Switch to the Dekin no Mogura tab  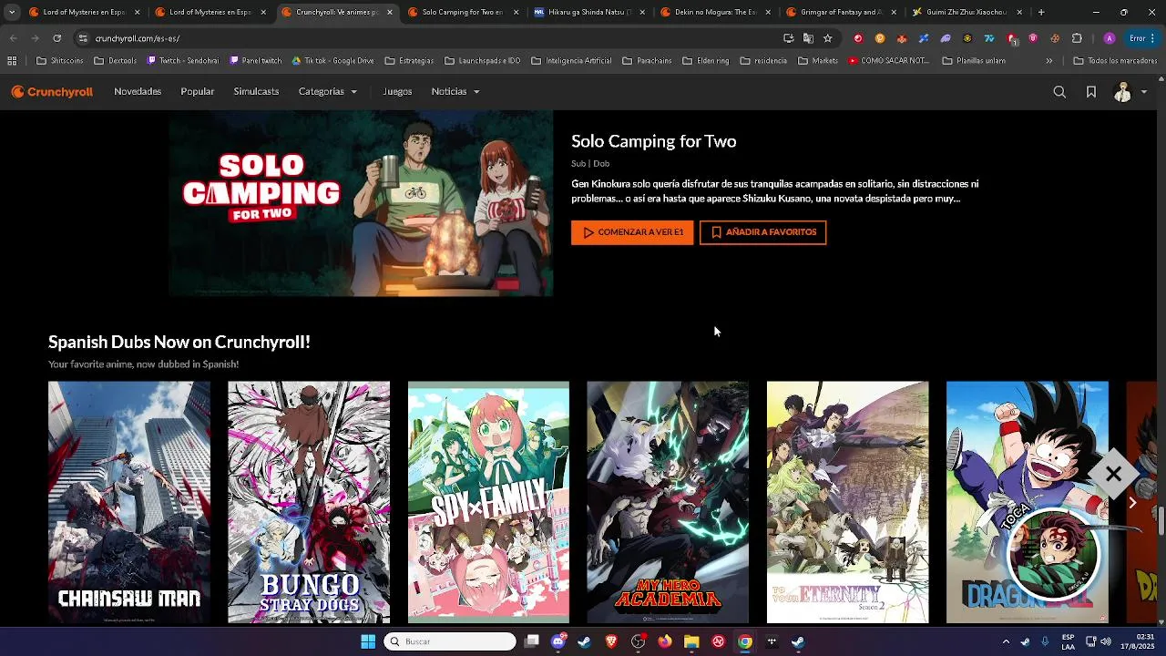(x=716, y=13)
